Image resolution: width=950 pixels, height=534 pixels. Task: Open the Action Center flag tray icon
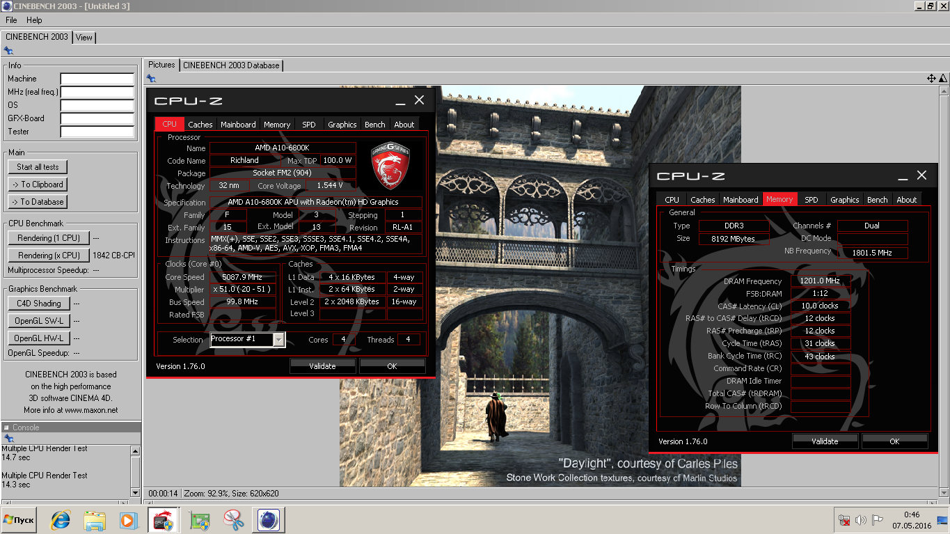click(x=878, y=520)
